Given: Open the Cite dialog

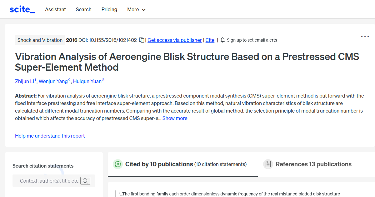Looking at the screenshot, I should click(x=210, y=40).
